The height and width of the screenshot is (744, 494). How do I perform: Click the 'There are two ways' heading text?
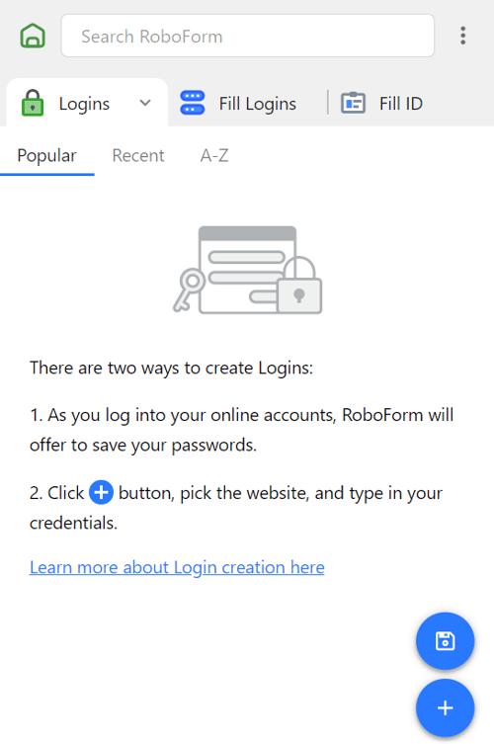(171, 369)
